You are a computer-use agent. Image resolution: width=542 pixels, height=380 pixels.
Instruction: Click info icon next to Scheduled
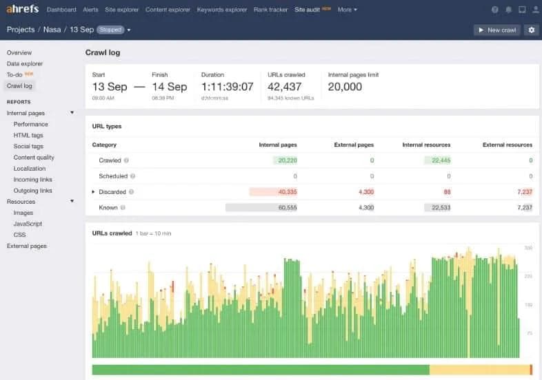pos(132,176)
